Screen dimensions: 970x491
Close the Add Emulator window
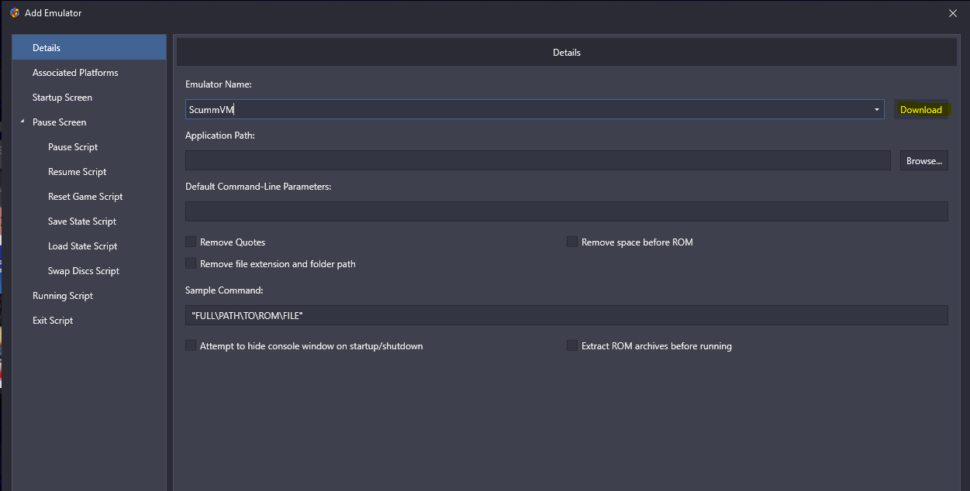(953, 13)
